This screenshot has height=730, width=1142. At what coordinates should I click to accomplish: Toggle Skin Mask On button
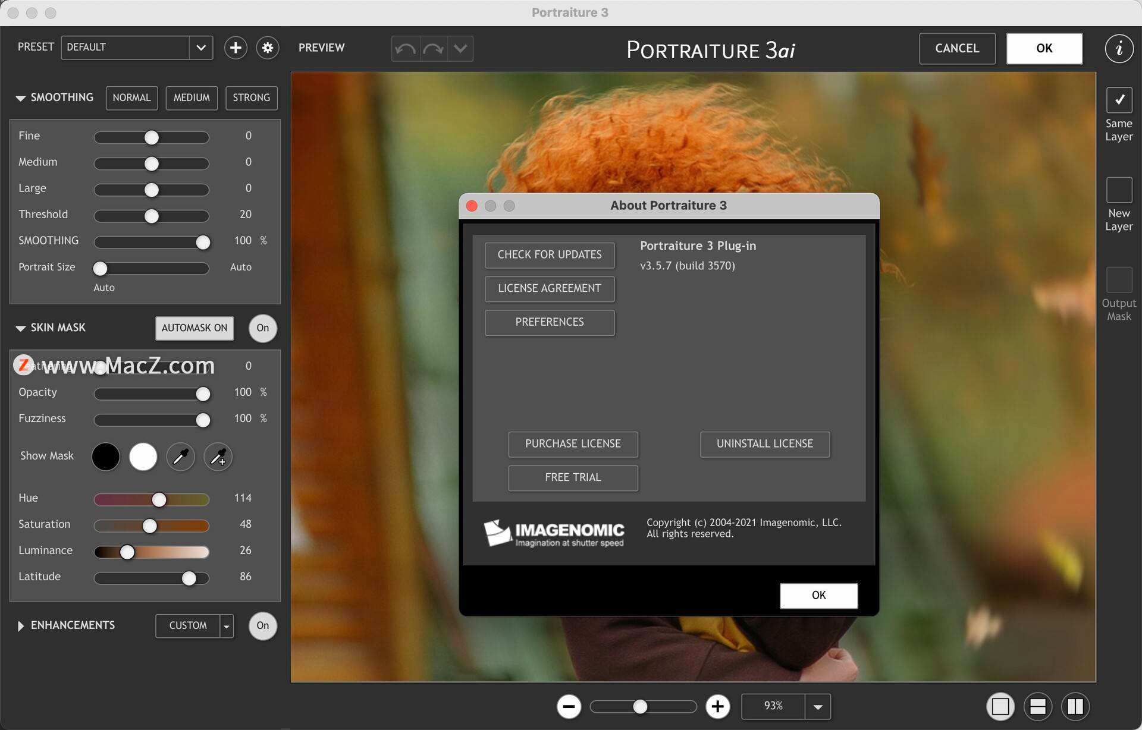(262, 328)
